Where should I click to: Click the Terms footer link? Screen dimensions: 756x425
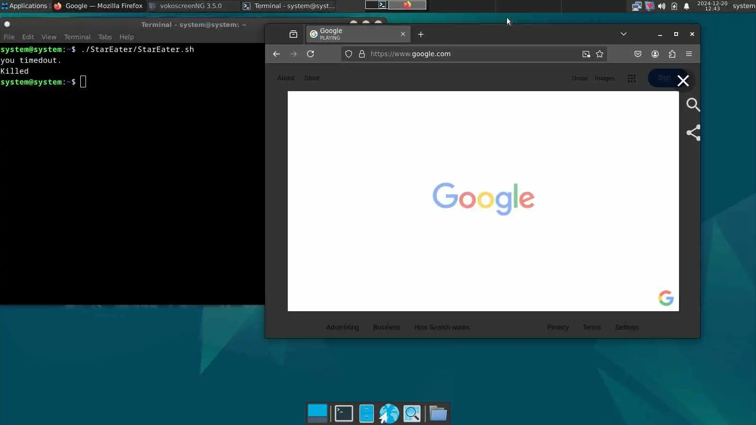(592, 327)
